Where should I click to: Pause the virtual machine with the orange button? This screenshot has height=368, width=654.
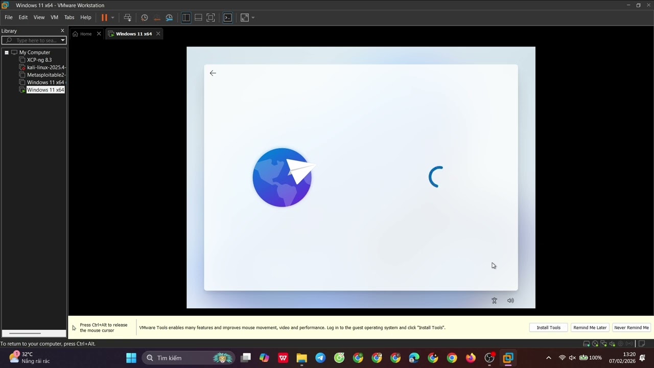pyautogui.click(x=104, y=17)
